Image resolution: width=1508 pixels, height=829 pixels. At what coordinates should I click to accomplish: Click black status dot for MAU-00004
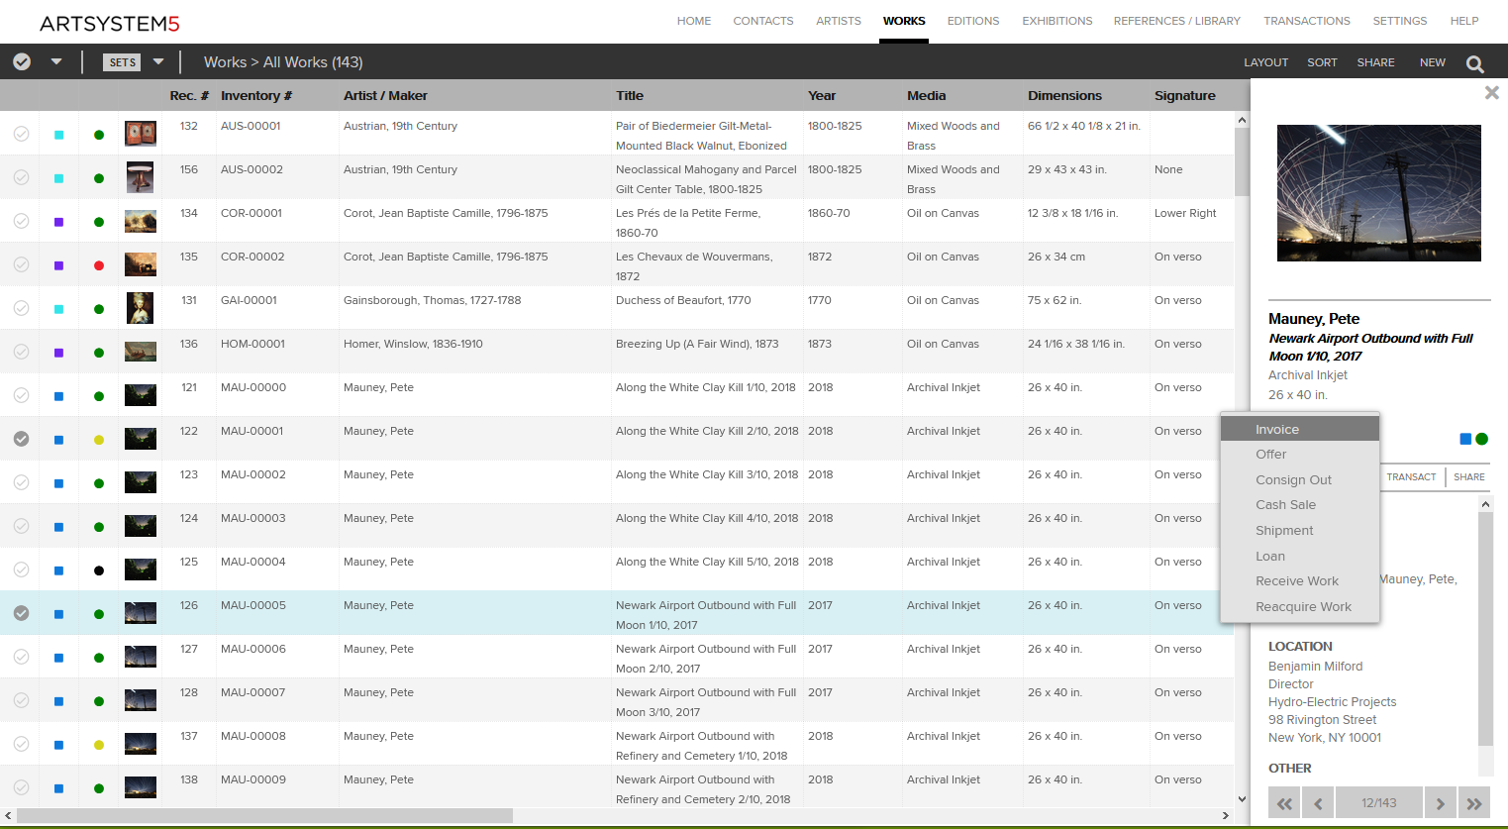pos(99,570)
